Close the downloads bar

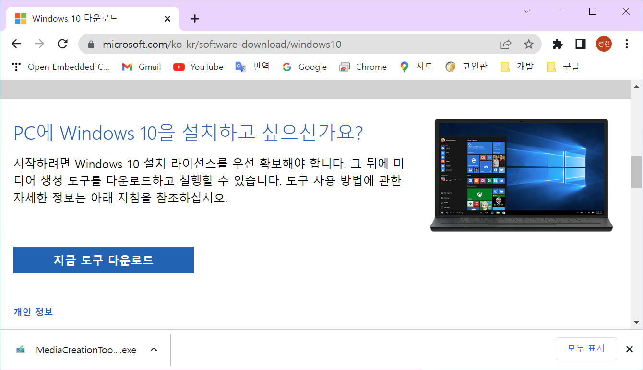click(629, 349)
